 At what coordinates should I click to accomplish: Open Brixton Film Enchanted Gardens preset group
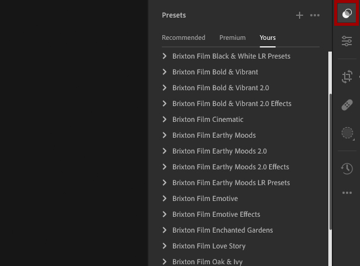point(222,230)
